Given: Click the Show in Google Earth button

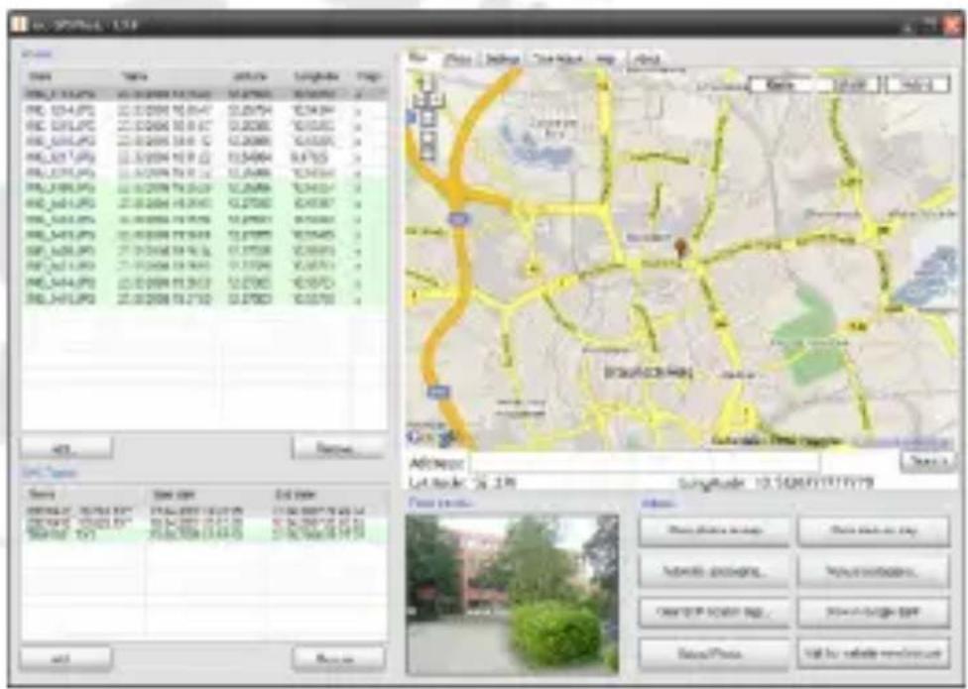Looking at the screenshot, I should [874, 613].
